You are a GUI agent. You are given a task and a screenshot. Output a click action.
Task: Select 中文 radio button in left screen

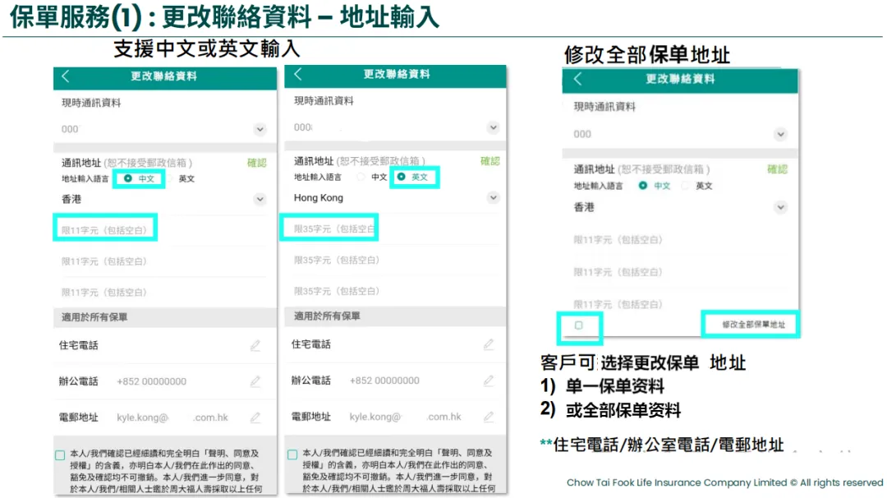128,178
